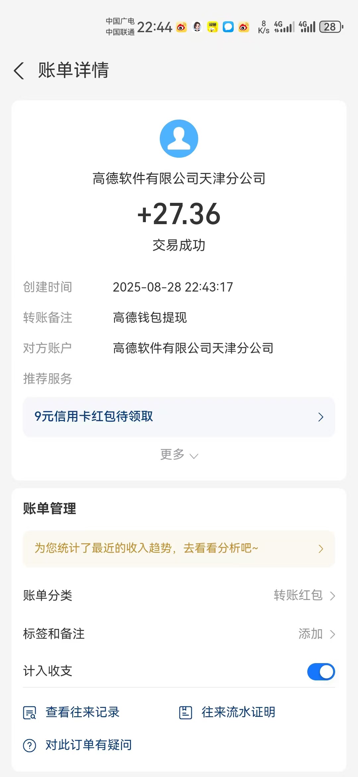Tap the 查看往来记录 document icon
358x777 pixels.
30,713
